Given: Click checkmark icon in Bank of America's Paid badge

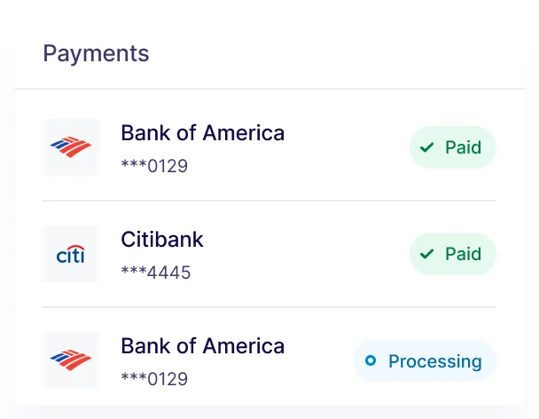Looking at the screenshot, I should pyautogui.click(x=427, y=147).
